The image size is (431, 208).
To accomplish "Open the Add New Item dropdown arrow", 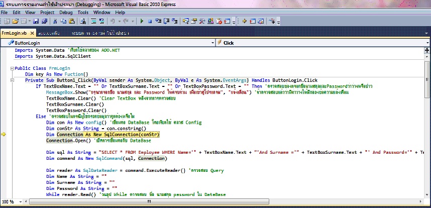I will tap(30, 21).
